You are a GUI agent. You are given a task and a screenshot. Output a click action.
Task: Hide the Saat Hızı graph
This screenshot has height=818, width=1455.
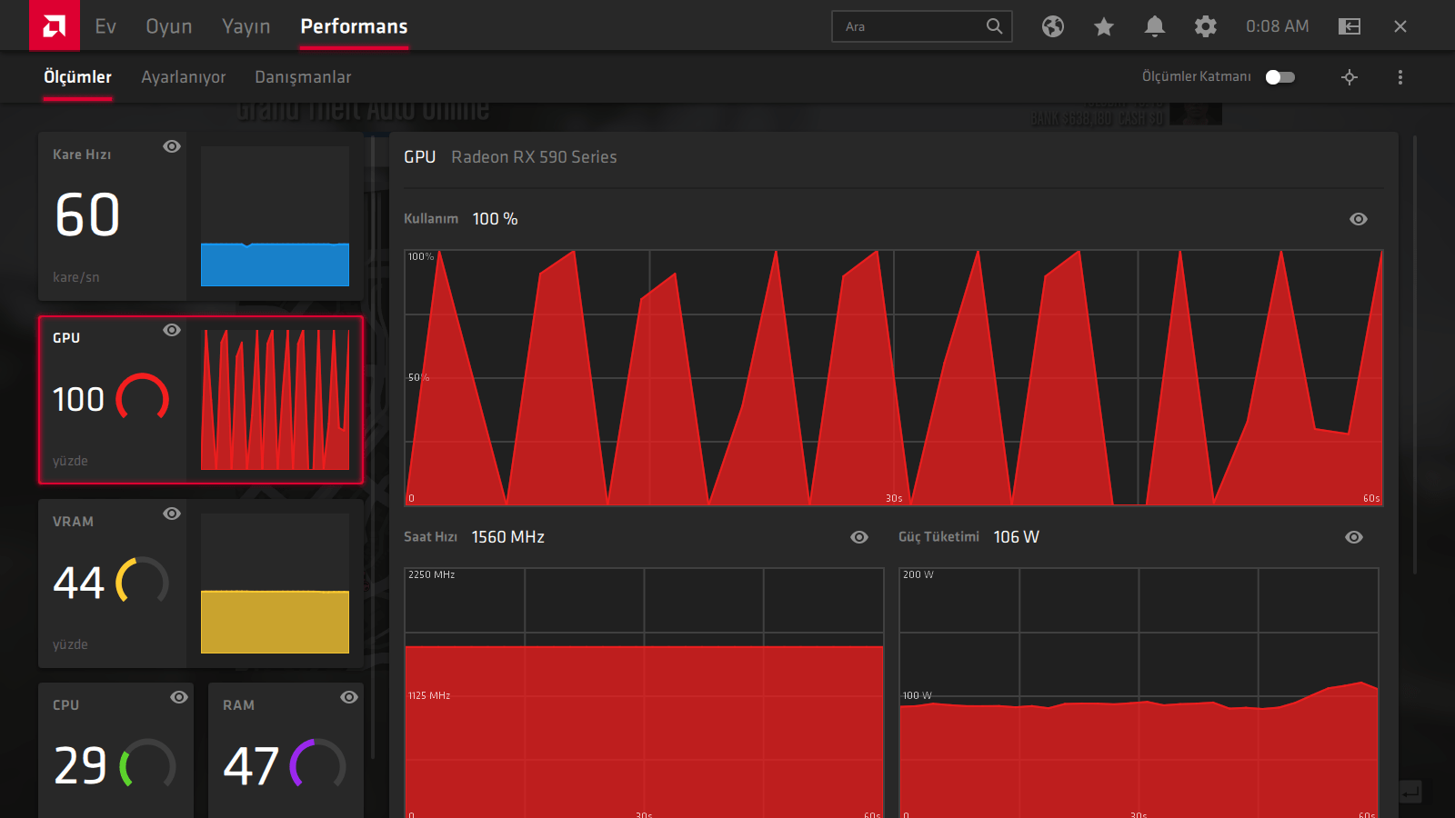859,537
